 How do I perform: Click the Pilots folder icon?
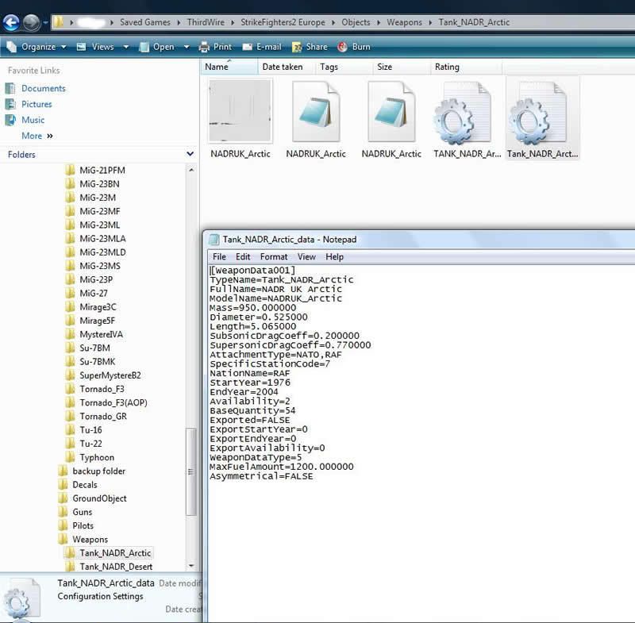click(x=63, y=525)
